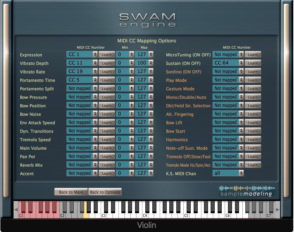Click Learn for Accent
This screenshot has width=294, height=232.
[107, 173]
